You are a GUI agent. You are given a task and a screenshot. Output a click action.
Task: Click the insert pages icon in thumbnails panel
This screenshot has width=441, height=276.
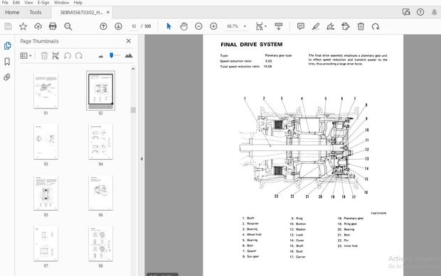[x=55, y=55]
